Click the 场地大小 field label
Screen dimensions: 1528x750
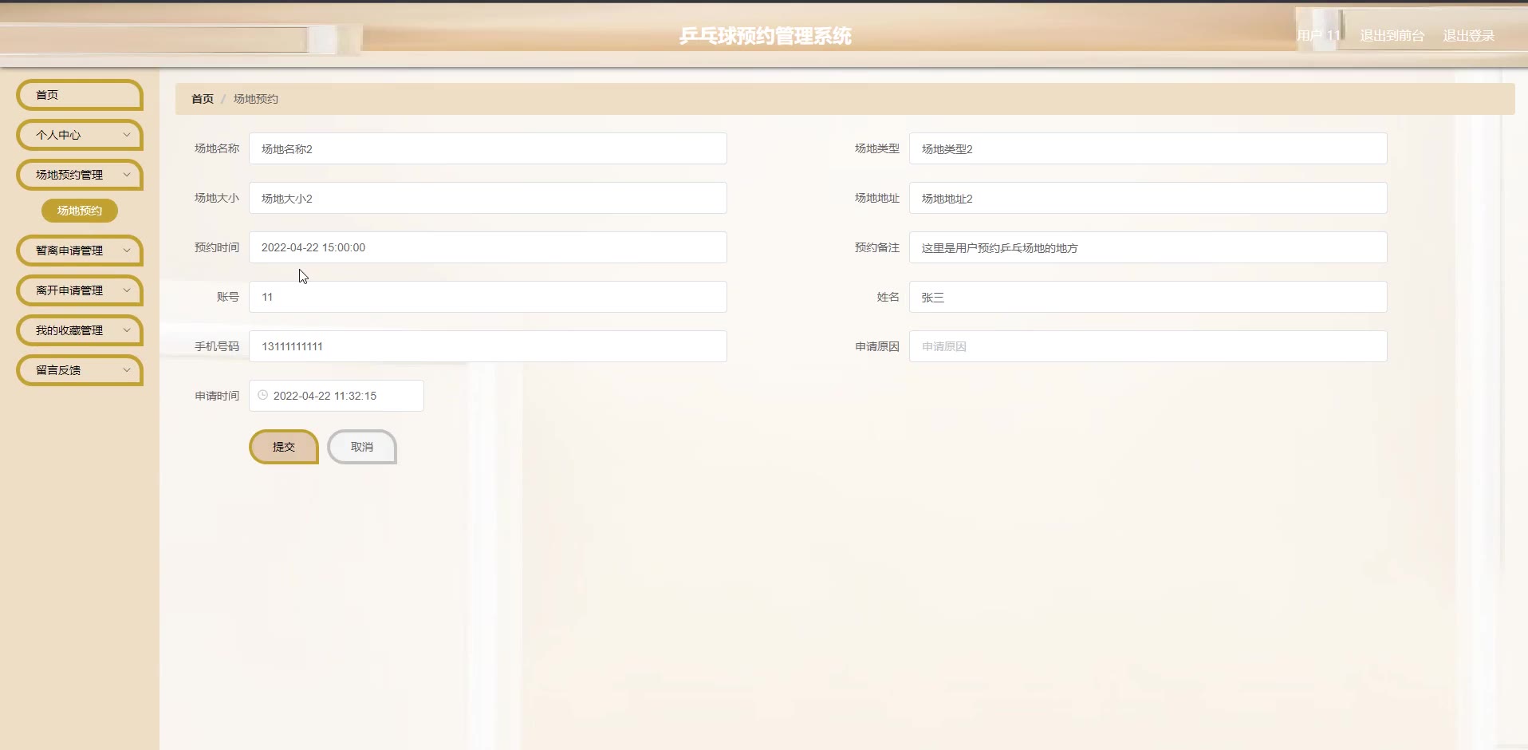pyautogui.click(x=217, y=198)
